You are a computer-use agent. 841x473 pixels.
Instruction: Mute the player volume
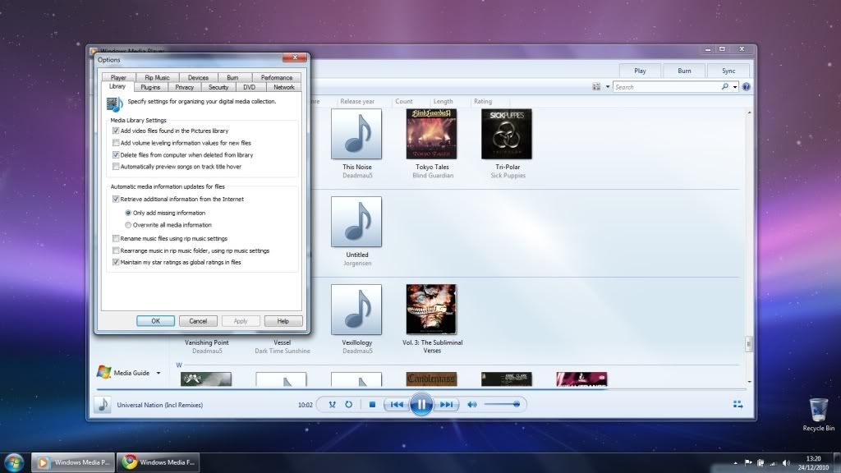pos(472,404)
